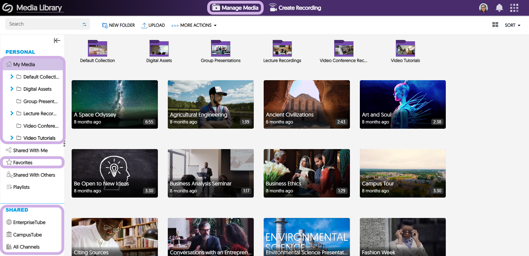Click Digital Assets tree label
This screenshot has width=529, height=256.
pyautogui.click(x=37, y=89)
